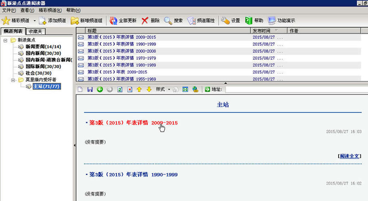
Task: Click the 新增频道组 folder button
Action: [87, 21]
